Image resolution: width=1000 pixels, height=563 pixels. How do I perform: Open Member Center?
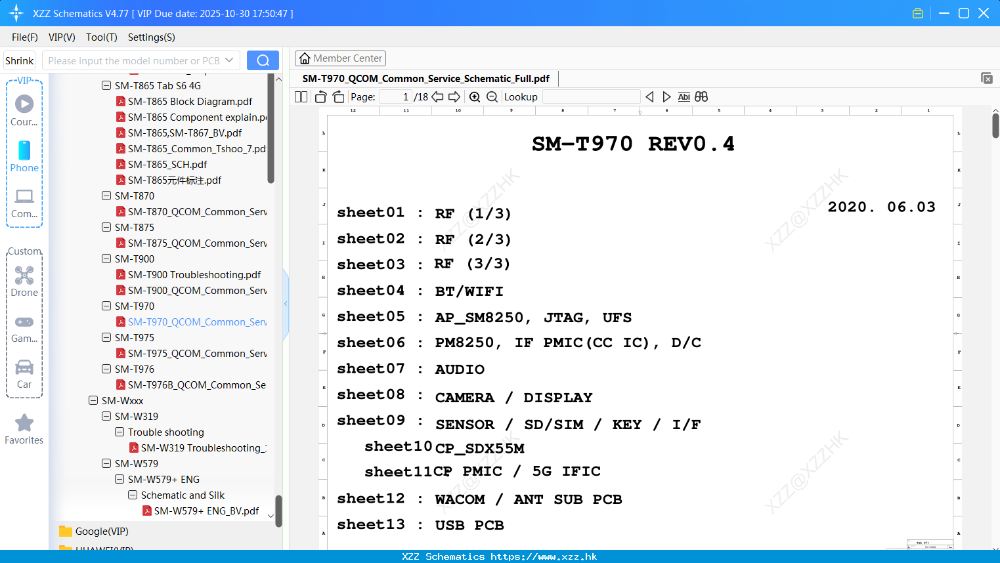[340, 58]
